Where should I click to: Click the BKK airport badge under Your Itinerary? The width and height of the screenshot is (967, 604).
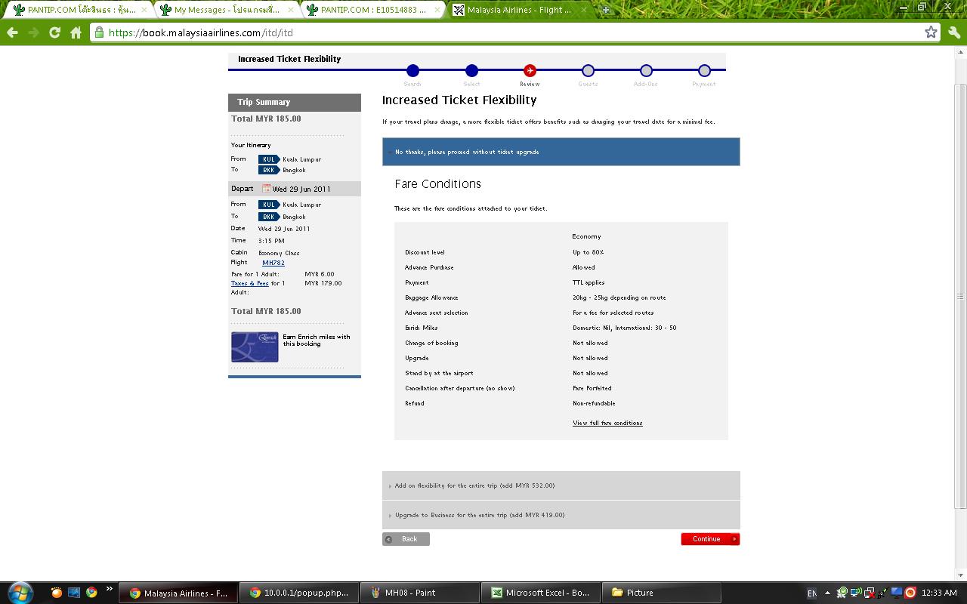[269, 170]
